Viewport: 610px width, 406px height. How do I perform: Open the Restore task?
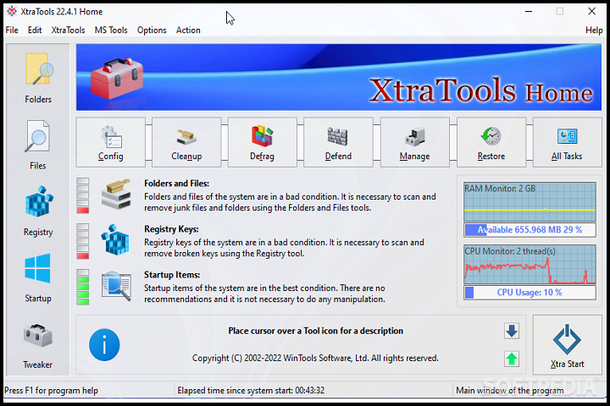(x=491, y=142)
